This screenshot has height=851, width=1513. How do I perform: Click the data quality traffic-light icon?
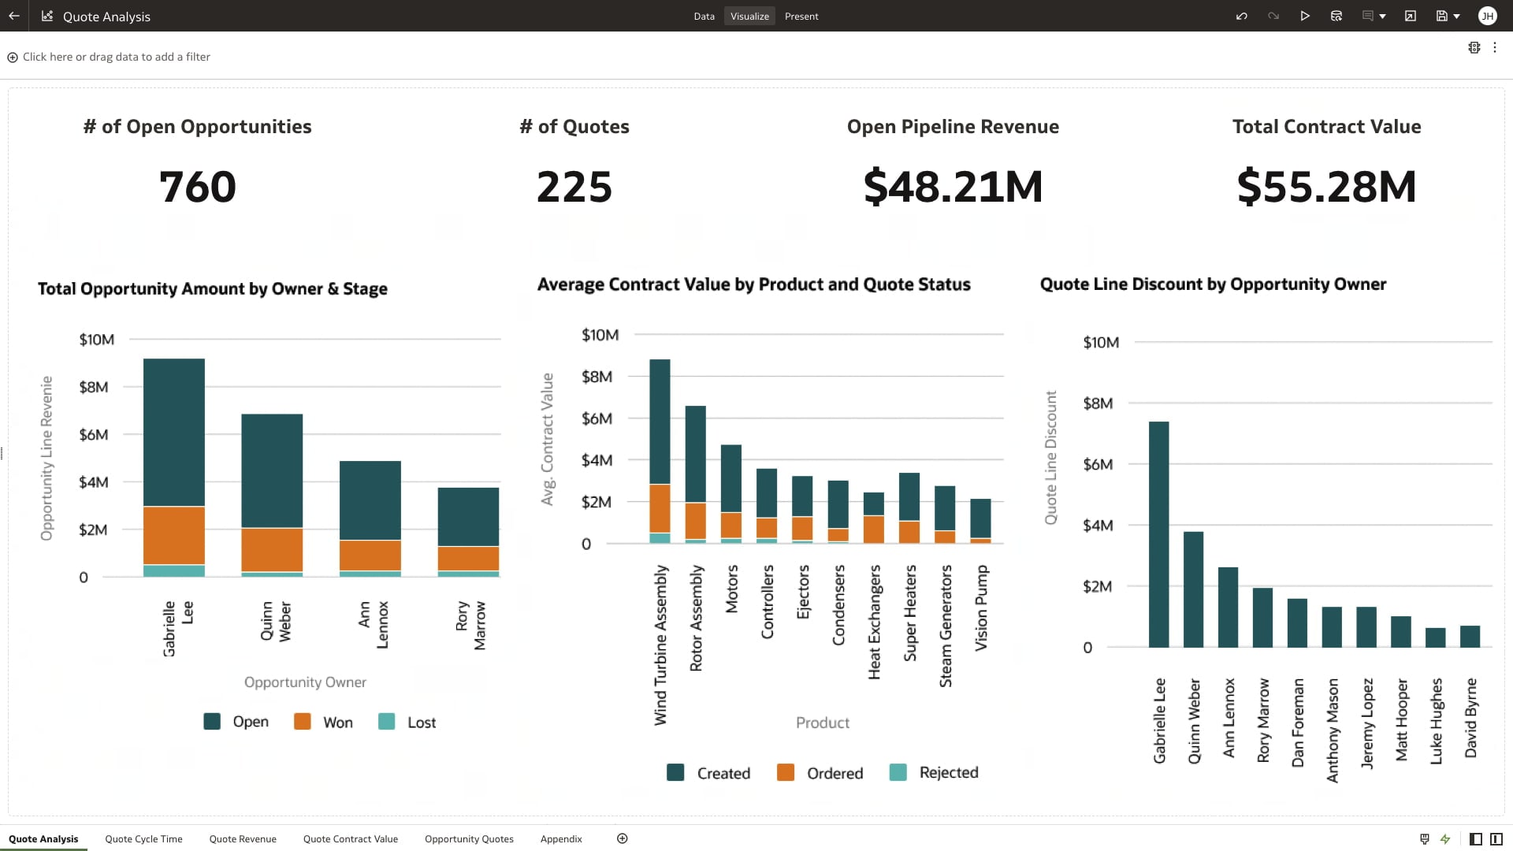[1474, 47]
